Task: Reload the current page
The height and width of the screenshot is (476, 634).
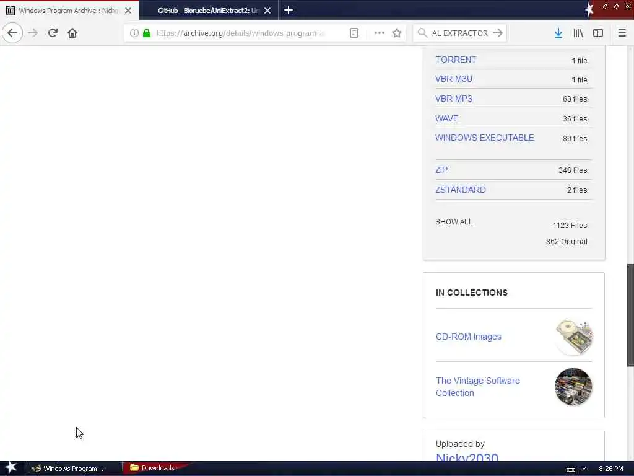Action: tap(53, 33)
